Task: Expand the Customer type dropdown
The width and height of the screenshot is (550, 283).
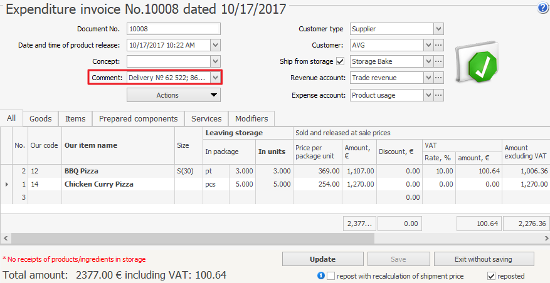Action: pos(439,29)
